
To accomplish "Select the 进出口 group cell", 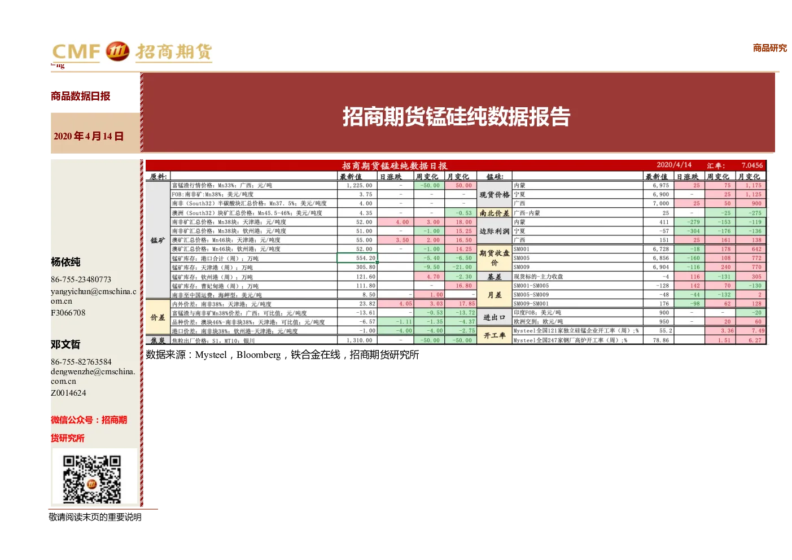I will [x=495, y=317].
